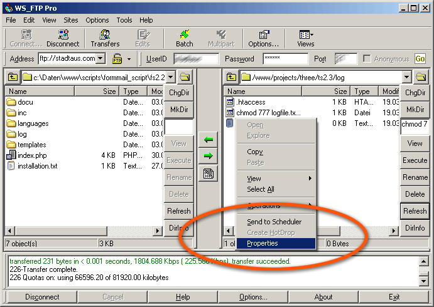Image resolution: width=434 pixels, height=307 pixels.
Task: Click remote pane Rename button
Action: coord(415,177)
